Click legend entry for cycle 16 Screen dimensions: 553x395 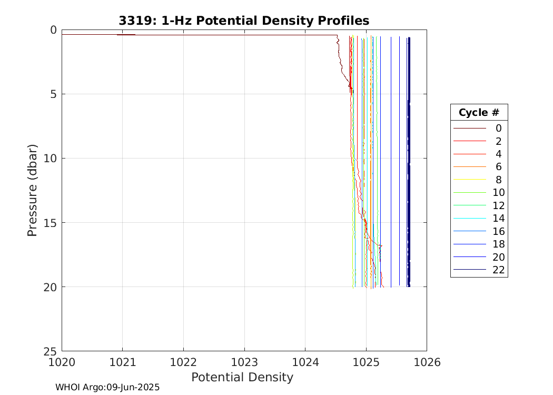[x=479, y=231]
